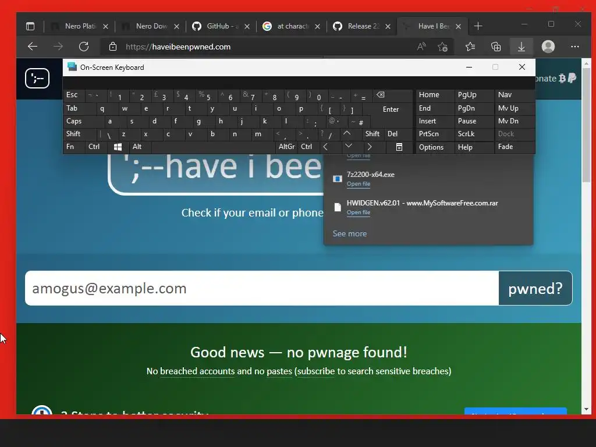Toggle the Caps key on keyboard

84,121
